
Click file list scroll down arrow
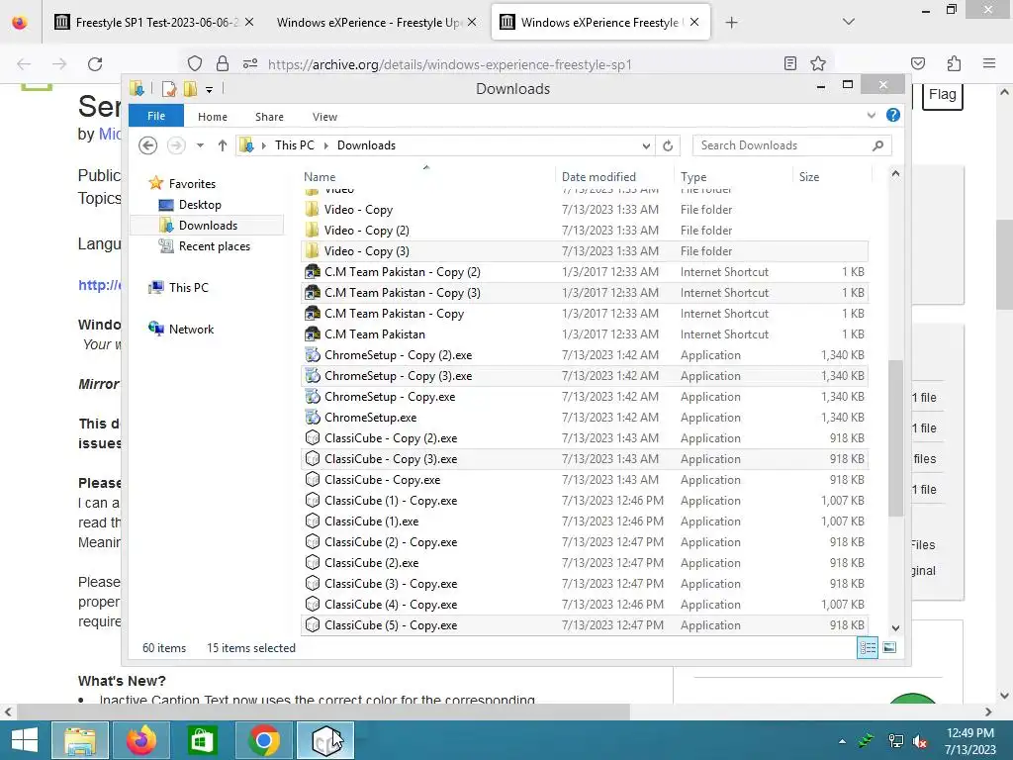point(895,627)
